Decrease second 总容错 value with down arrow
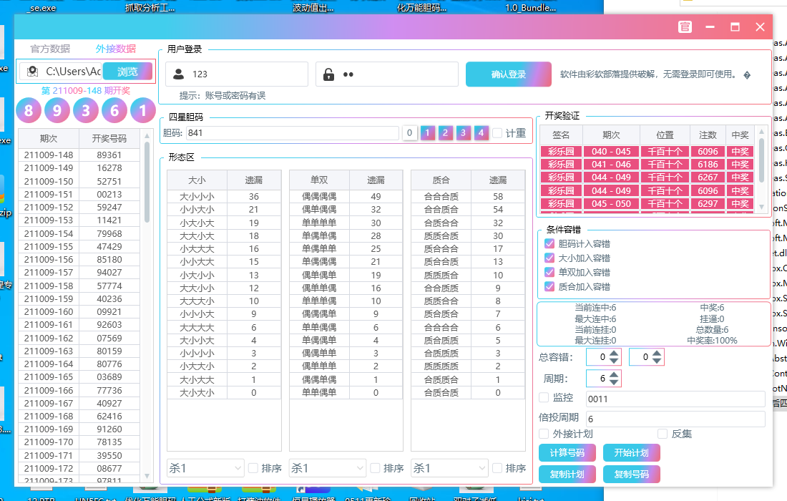 657,361
